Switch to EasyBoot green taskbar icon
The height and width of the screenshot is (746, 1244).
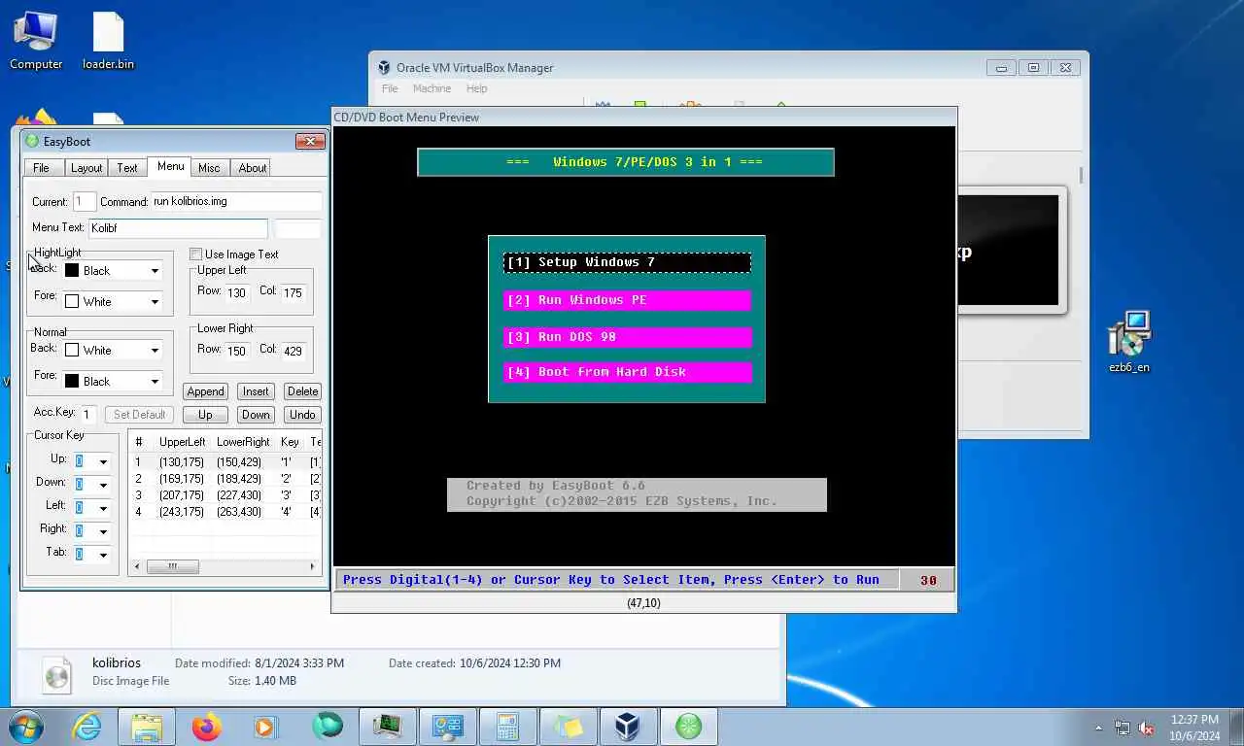pyautogui.click(x=688, y=727)
